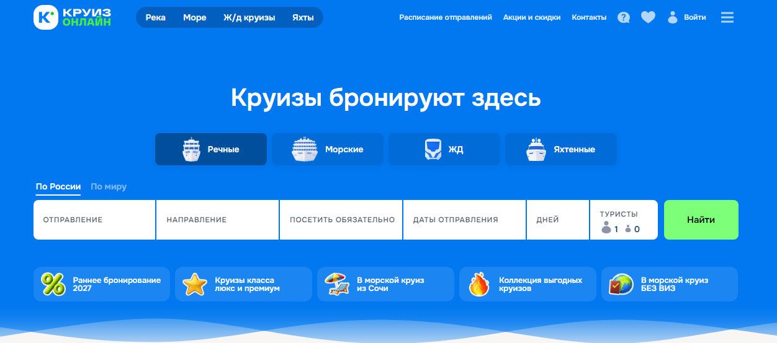Open the Яхты menu item
The width and height of the screenshot is (777, 343).
click(x=303, y=18)
